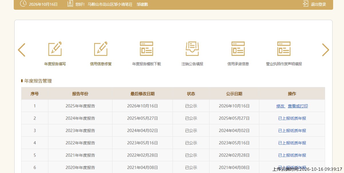The image size is (344, 173).
Task: Click the 2021年年度报告 cell
Action: (80, 155)
